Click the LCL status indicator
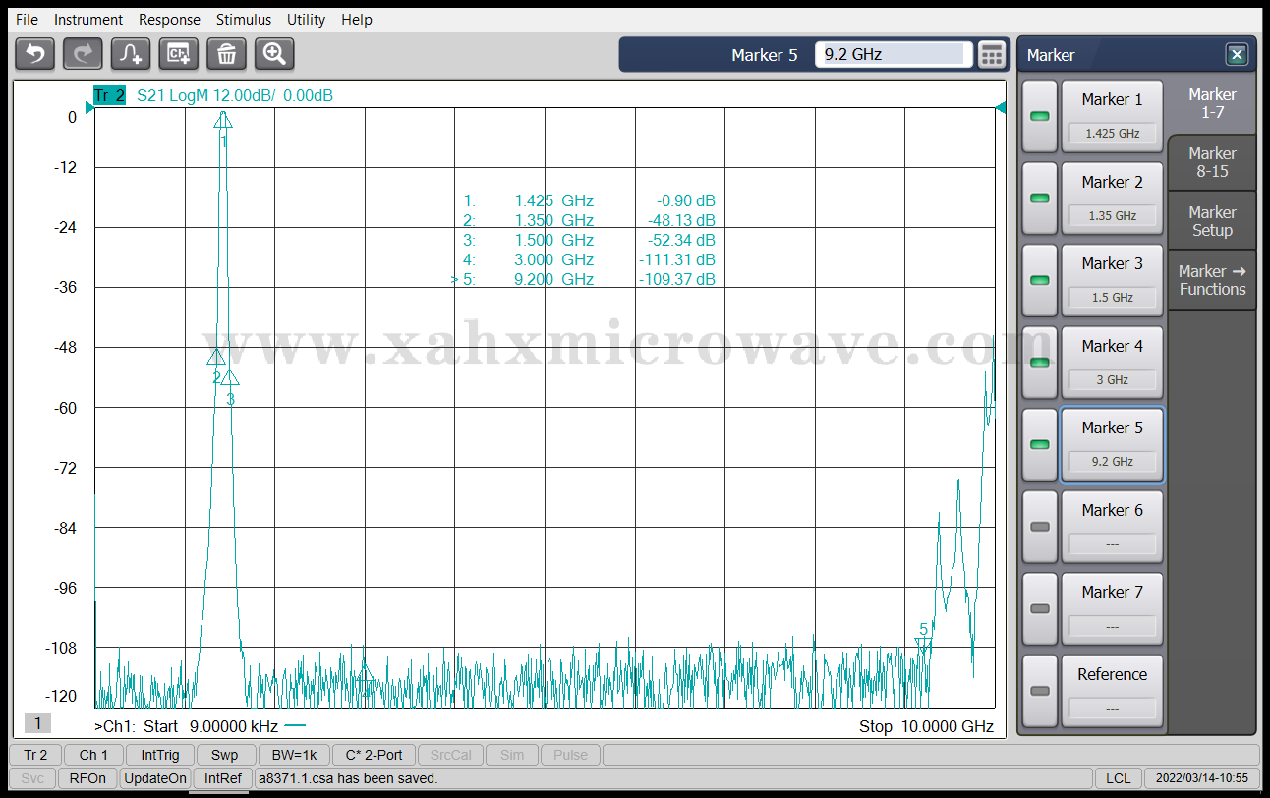Viewport: 1270px width, 798px height. (x=1118, y=778)
